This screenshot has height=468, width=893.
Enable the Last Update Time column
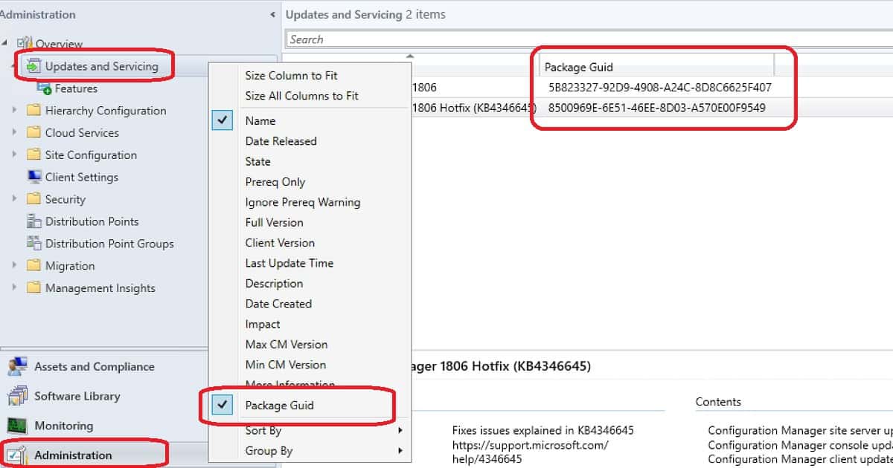289,263
